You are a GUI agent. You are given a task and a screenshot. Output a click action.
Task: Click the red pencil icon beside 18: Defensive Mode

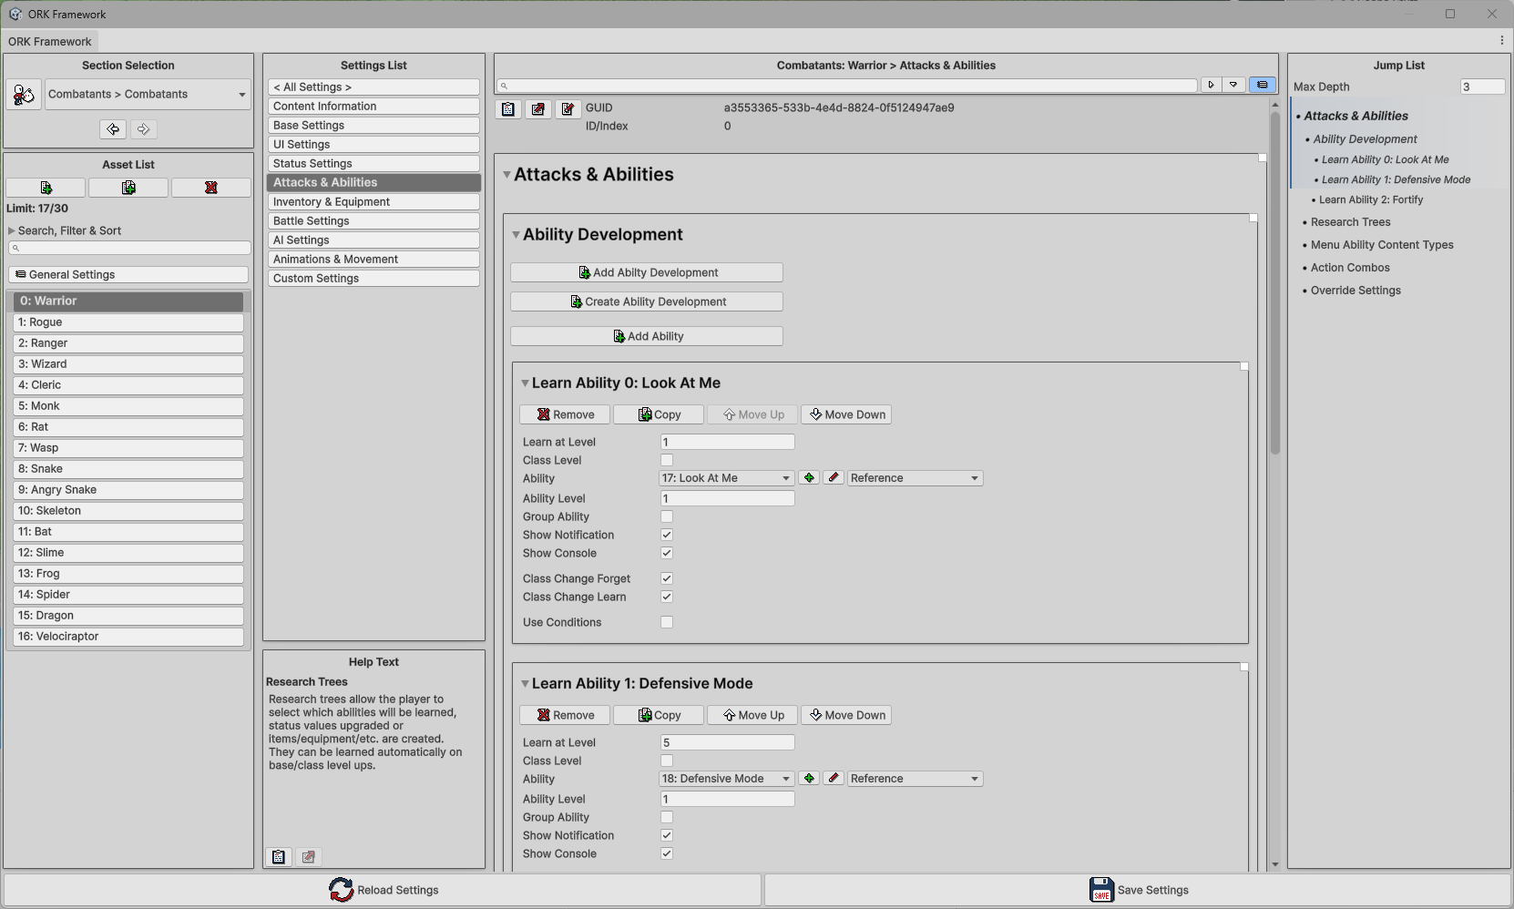(834, 779)
